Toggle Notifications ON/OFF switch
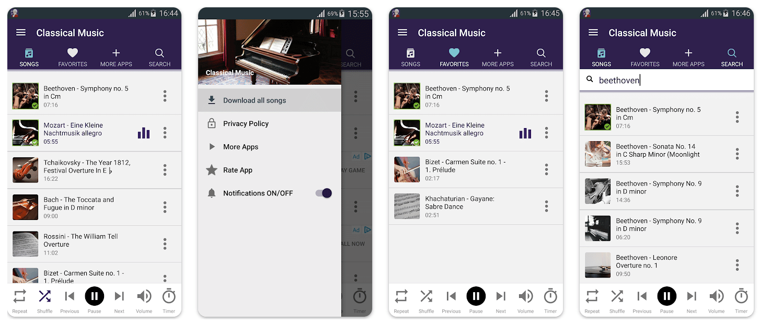 point(324,193)
